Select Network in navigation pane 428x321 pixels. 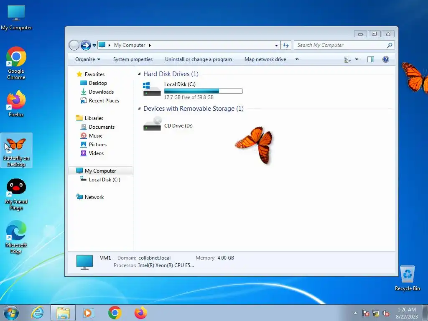94,197
